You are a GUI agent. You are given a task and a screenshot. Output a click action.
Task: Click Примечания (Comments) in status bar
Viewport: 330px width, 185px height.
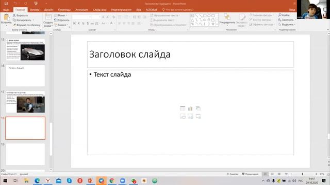[x=250, y=174]
